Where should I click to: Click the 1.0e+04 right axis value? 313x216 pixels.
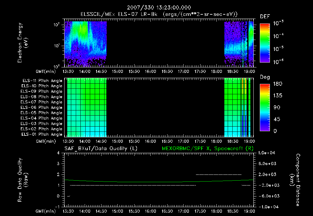(x=267, y=153)
